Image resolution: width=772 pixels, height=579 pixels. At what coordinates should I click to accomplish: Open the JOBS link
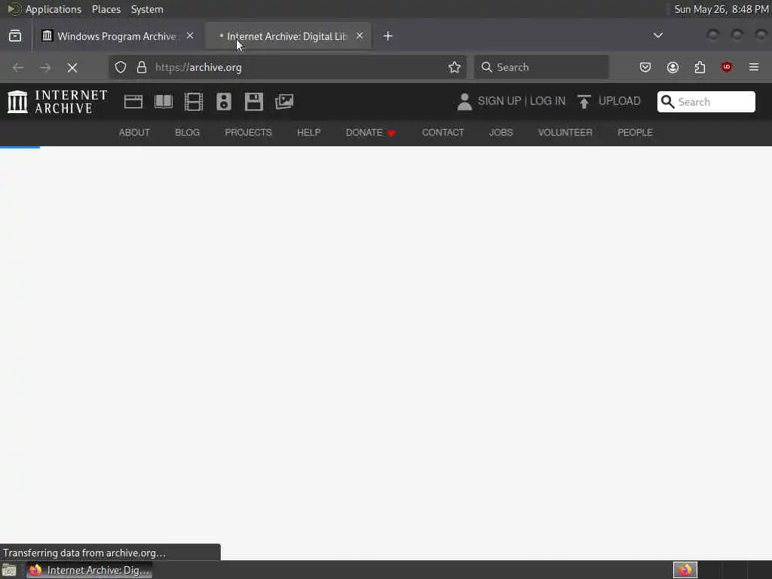point(501,133)
